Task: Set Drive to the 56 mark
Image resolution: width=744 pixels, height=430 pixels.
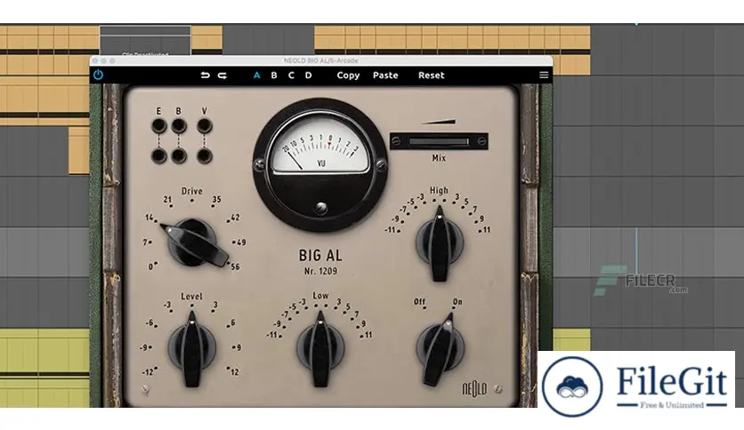Action: (235, 267)
